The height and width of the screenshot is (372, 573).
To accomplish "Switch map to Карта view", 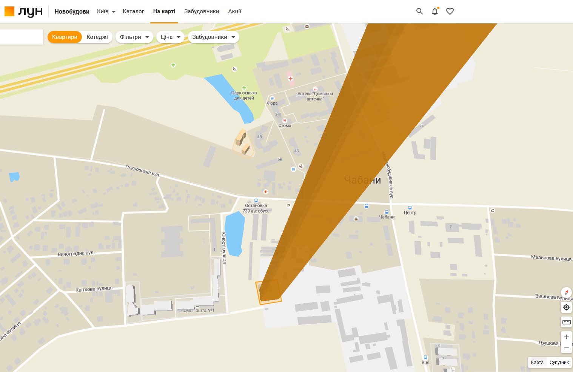I will point(537,363).
